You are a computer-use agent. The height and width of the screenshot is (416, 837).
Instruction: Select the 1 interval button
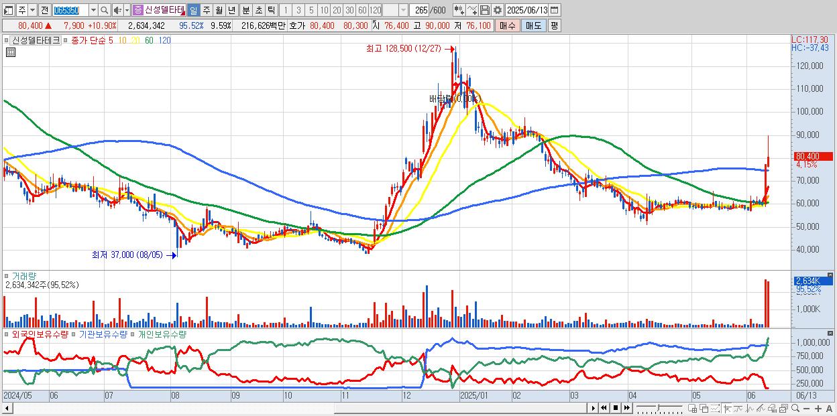coord(285,10)
